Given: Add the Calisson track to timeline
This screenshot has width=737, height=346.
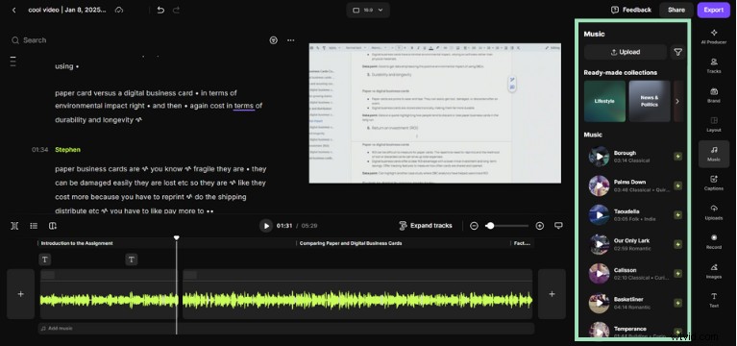Looking at the screenshot, I should pos(677,274).
